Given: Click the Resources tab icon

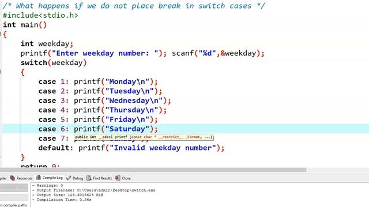Looking at the screenshot, I should [x=13, y=178].
